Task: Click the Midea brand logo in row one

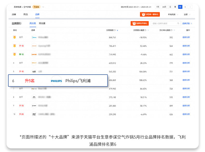Action: (x=34, y=37)
